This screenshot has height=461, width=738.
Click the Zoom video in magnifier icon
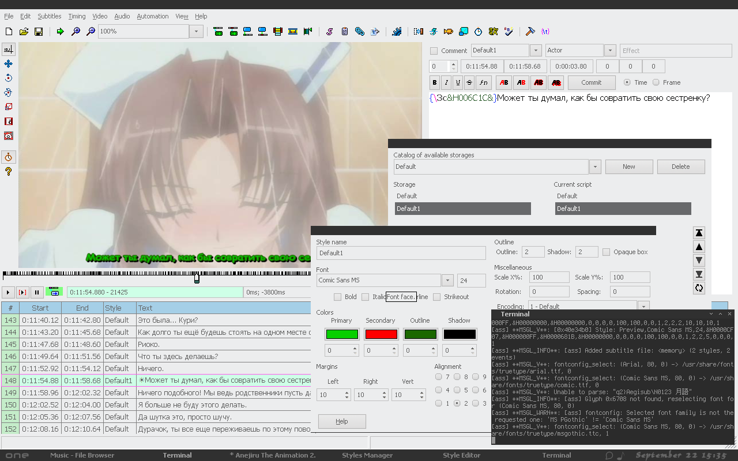[x=76, y=32]
